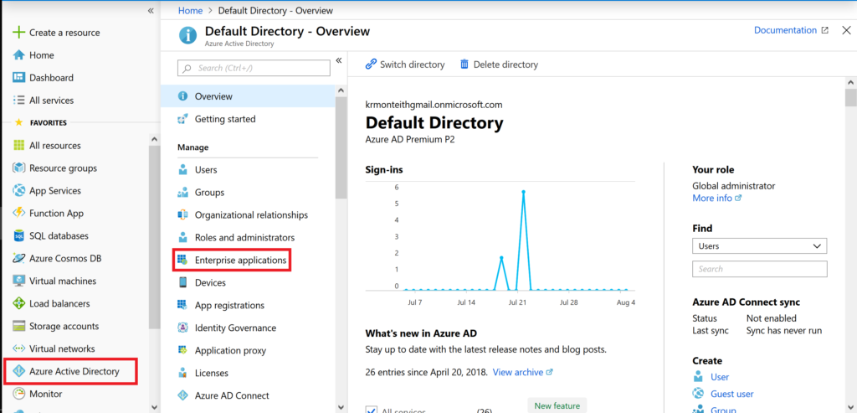The height and width of the screenshot is (413, 857).
Task: Click Home in the breadcrumb
Action: click(190, 10)
